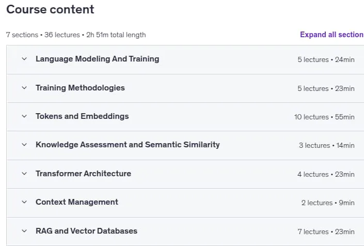Click chevron icon beside RAG and Vector Databases
Viewport: 364px width, 246px height.
(x=24, y=231)
